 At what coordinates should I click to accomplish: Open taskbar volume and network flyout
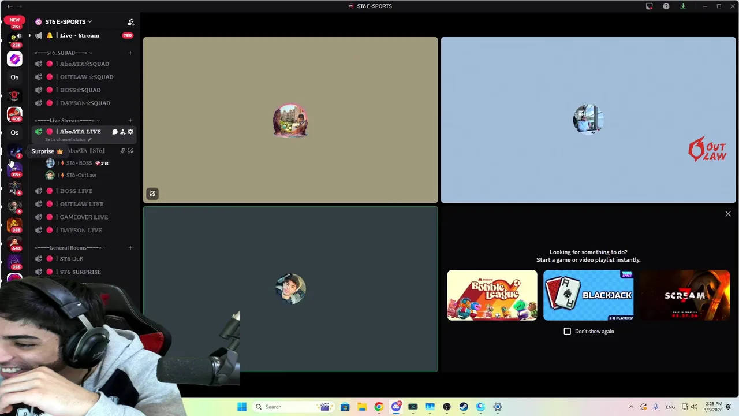pos(689,407)
